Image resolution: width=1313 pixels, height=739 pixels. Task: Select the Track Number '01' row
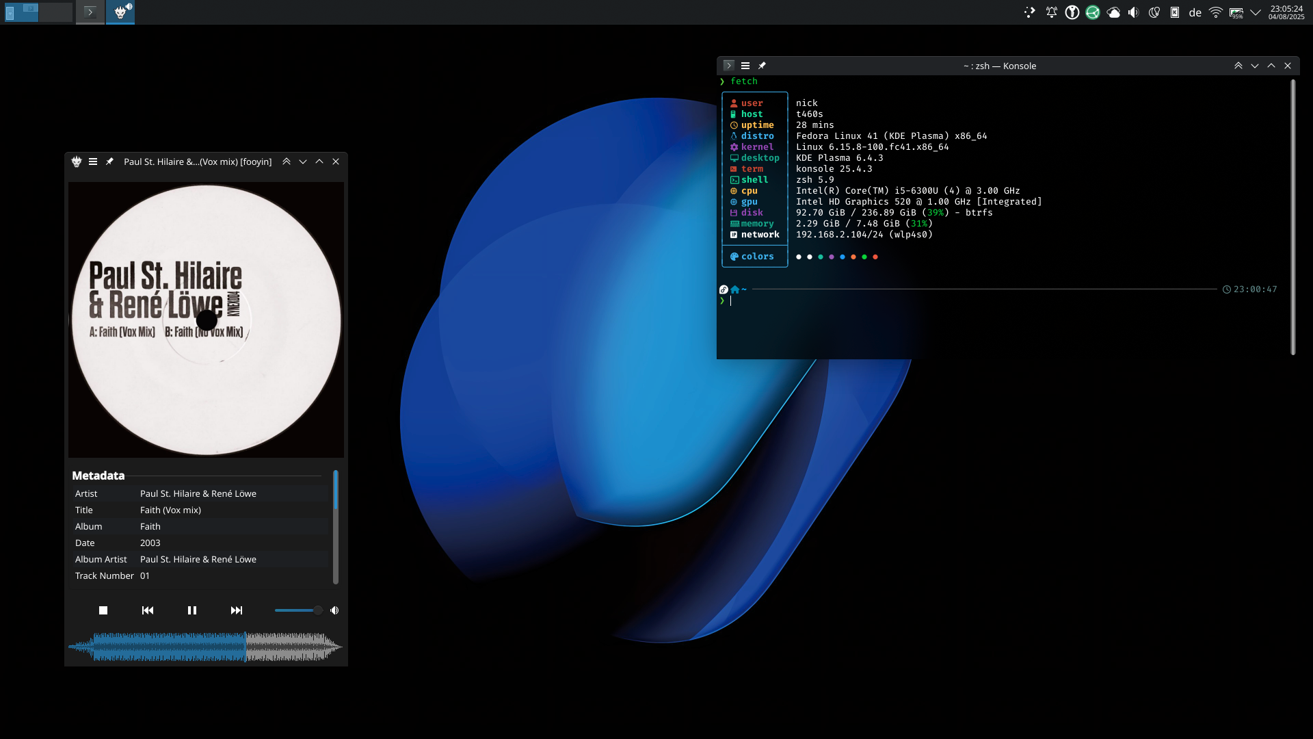tap(201, 575)
